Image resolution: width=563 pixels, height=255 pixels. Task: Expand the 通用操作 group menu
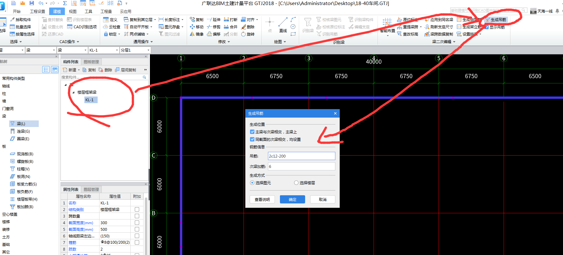coord(143,42)
